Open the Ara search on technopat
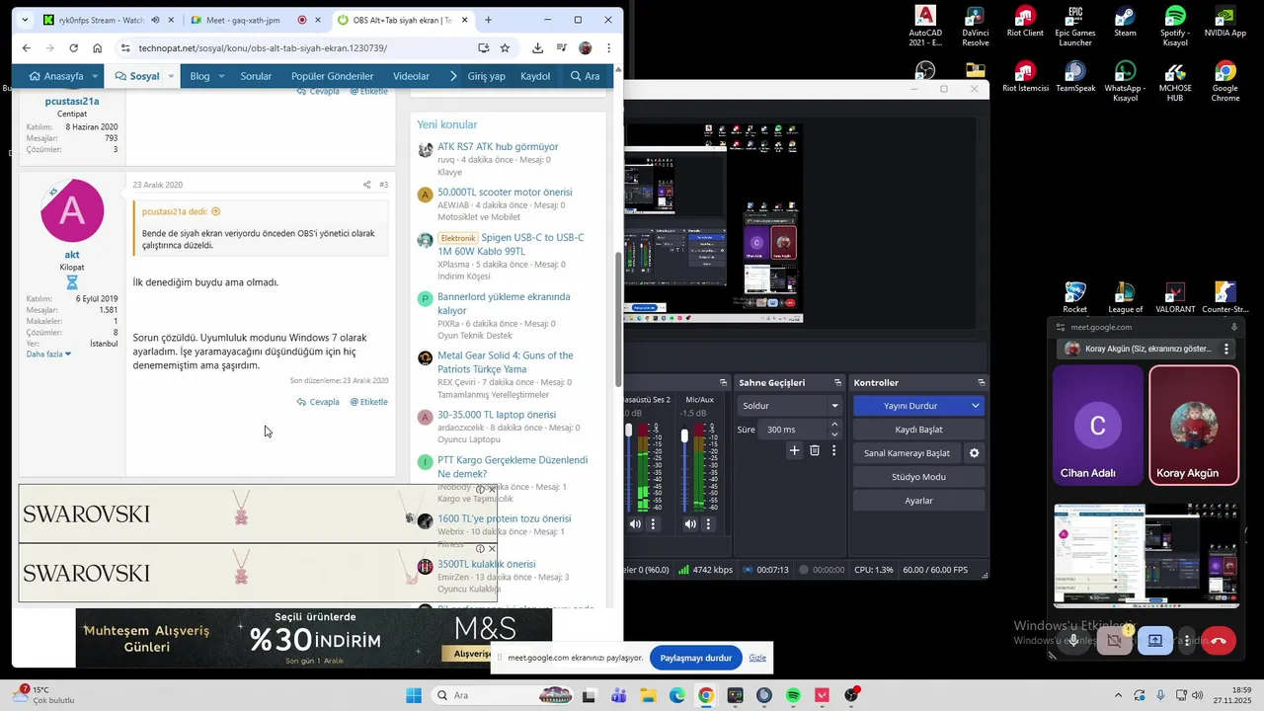1264x711 pixels. tap(585, 76)
